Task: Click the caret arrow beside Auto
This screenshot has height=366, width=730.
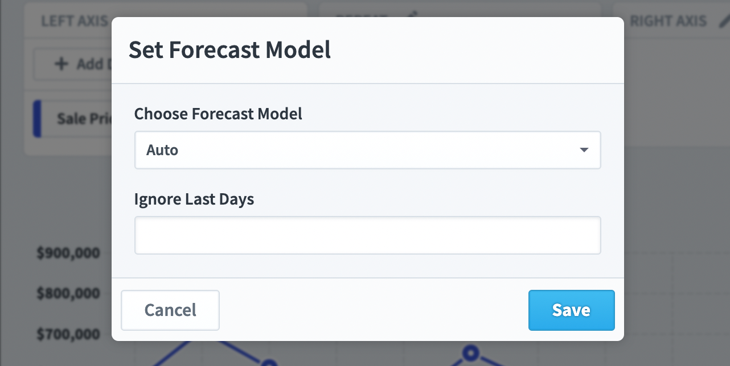Action: point(584,150)
